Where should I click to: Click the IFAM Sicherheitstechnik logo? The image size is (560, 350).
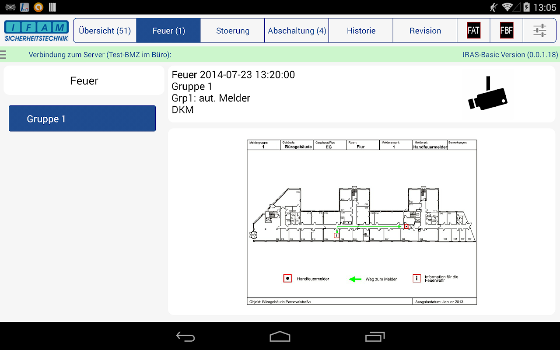pos(36,31)
